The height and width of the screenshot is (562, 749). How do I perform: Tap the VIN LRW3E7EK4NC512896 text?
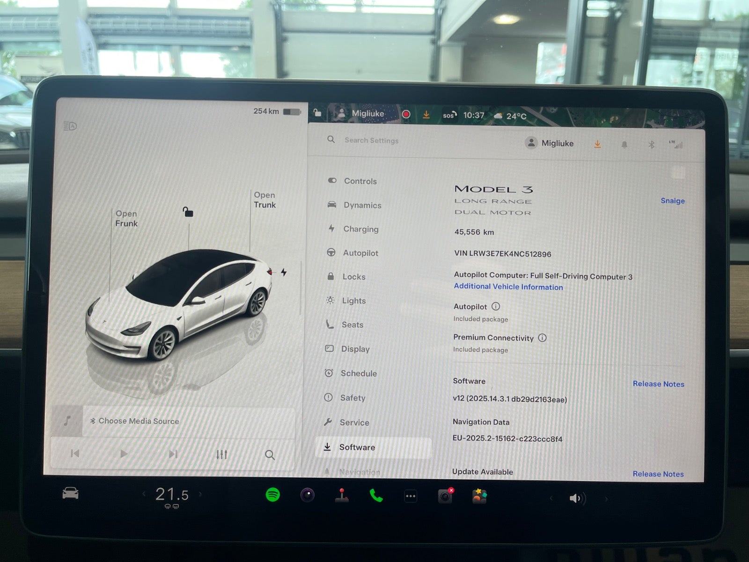pos(503,253)
